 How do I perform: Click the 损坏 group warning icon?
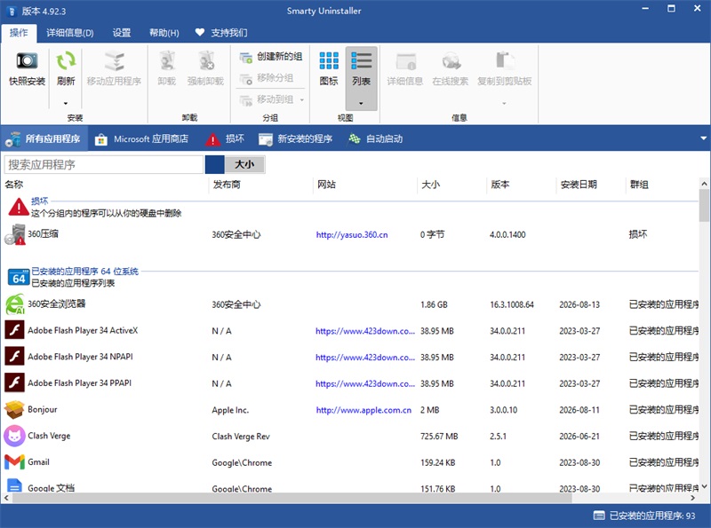(x=19, y=207)
